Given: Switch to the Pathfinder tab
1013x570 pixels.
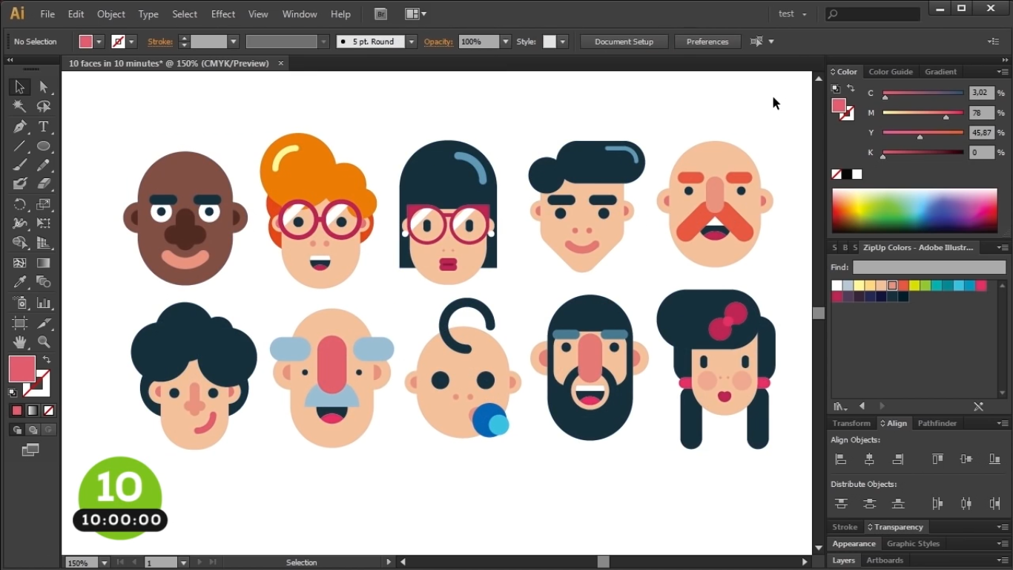Looking at the screenshot, I should [x=937, y=423].
